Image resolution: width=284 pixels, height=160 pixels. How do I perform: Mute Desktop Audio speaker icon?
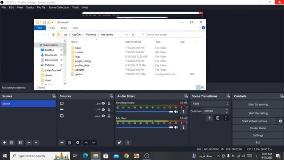pyautogui.click(x=176, y=112)
